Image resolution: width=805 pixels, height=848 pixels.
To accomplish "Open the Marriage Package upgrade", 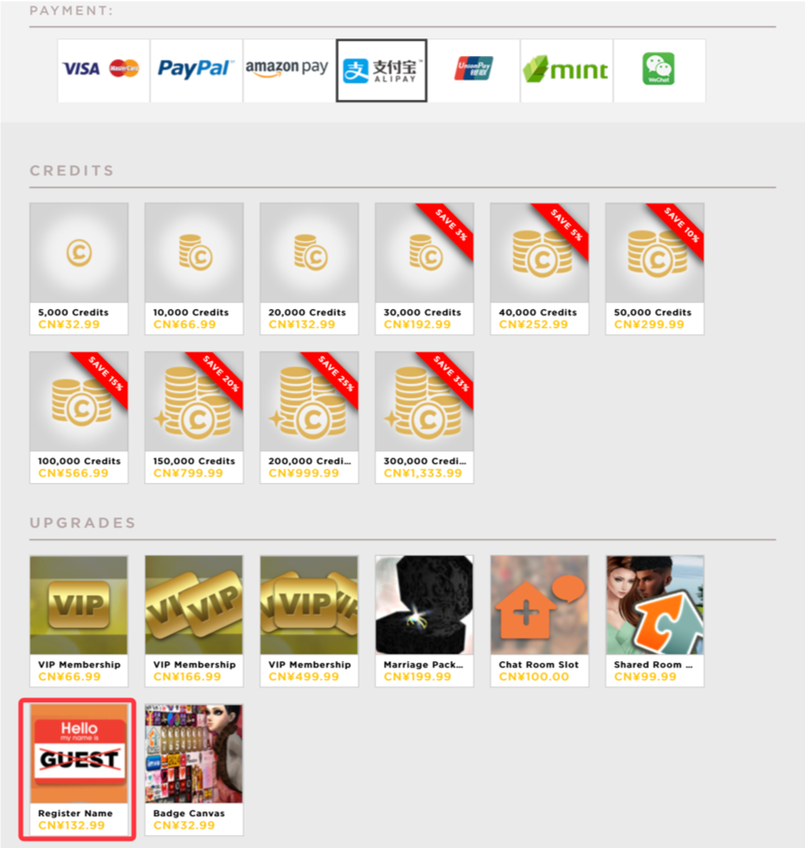I will click(x=424, y=621).
